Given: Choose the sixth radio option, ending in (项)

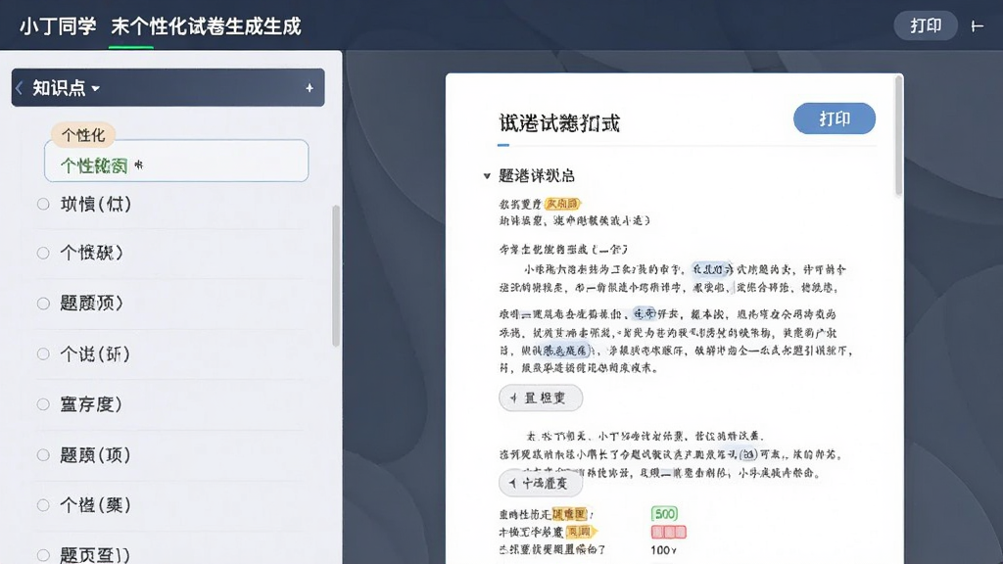Looking at the screenshot, I should (x=43, y=455).
